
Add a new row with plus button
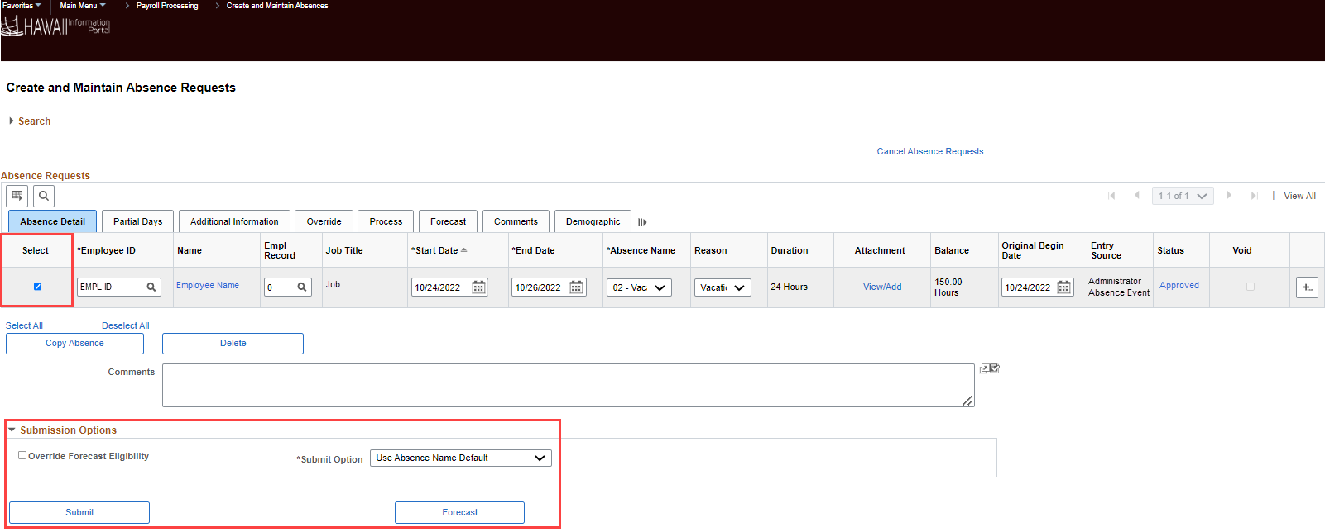pos(1307,287)
